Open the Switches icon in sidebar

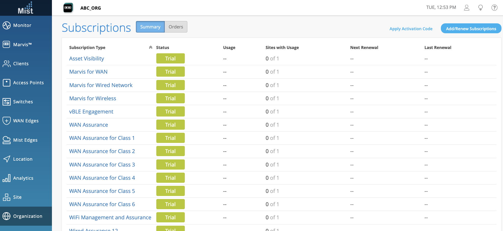click(x=7, y=102)
